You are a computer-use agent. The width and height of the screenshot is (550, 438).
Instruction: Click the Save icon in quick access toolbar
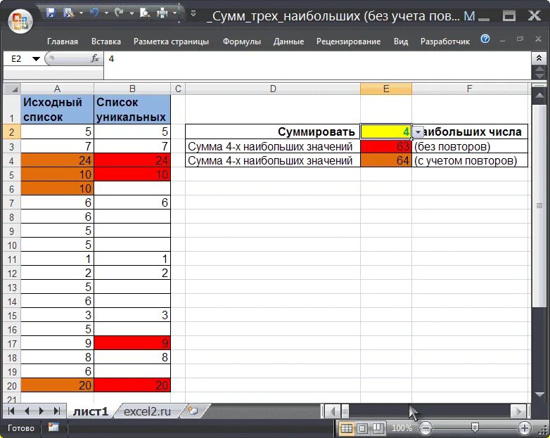pos(51,13)
